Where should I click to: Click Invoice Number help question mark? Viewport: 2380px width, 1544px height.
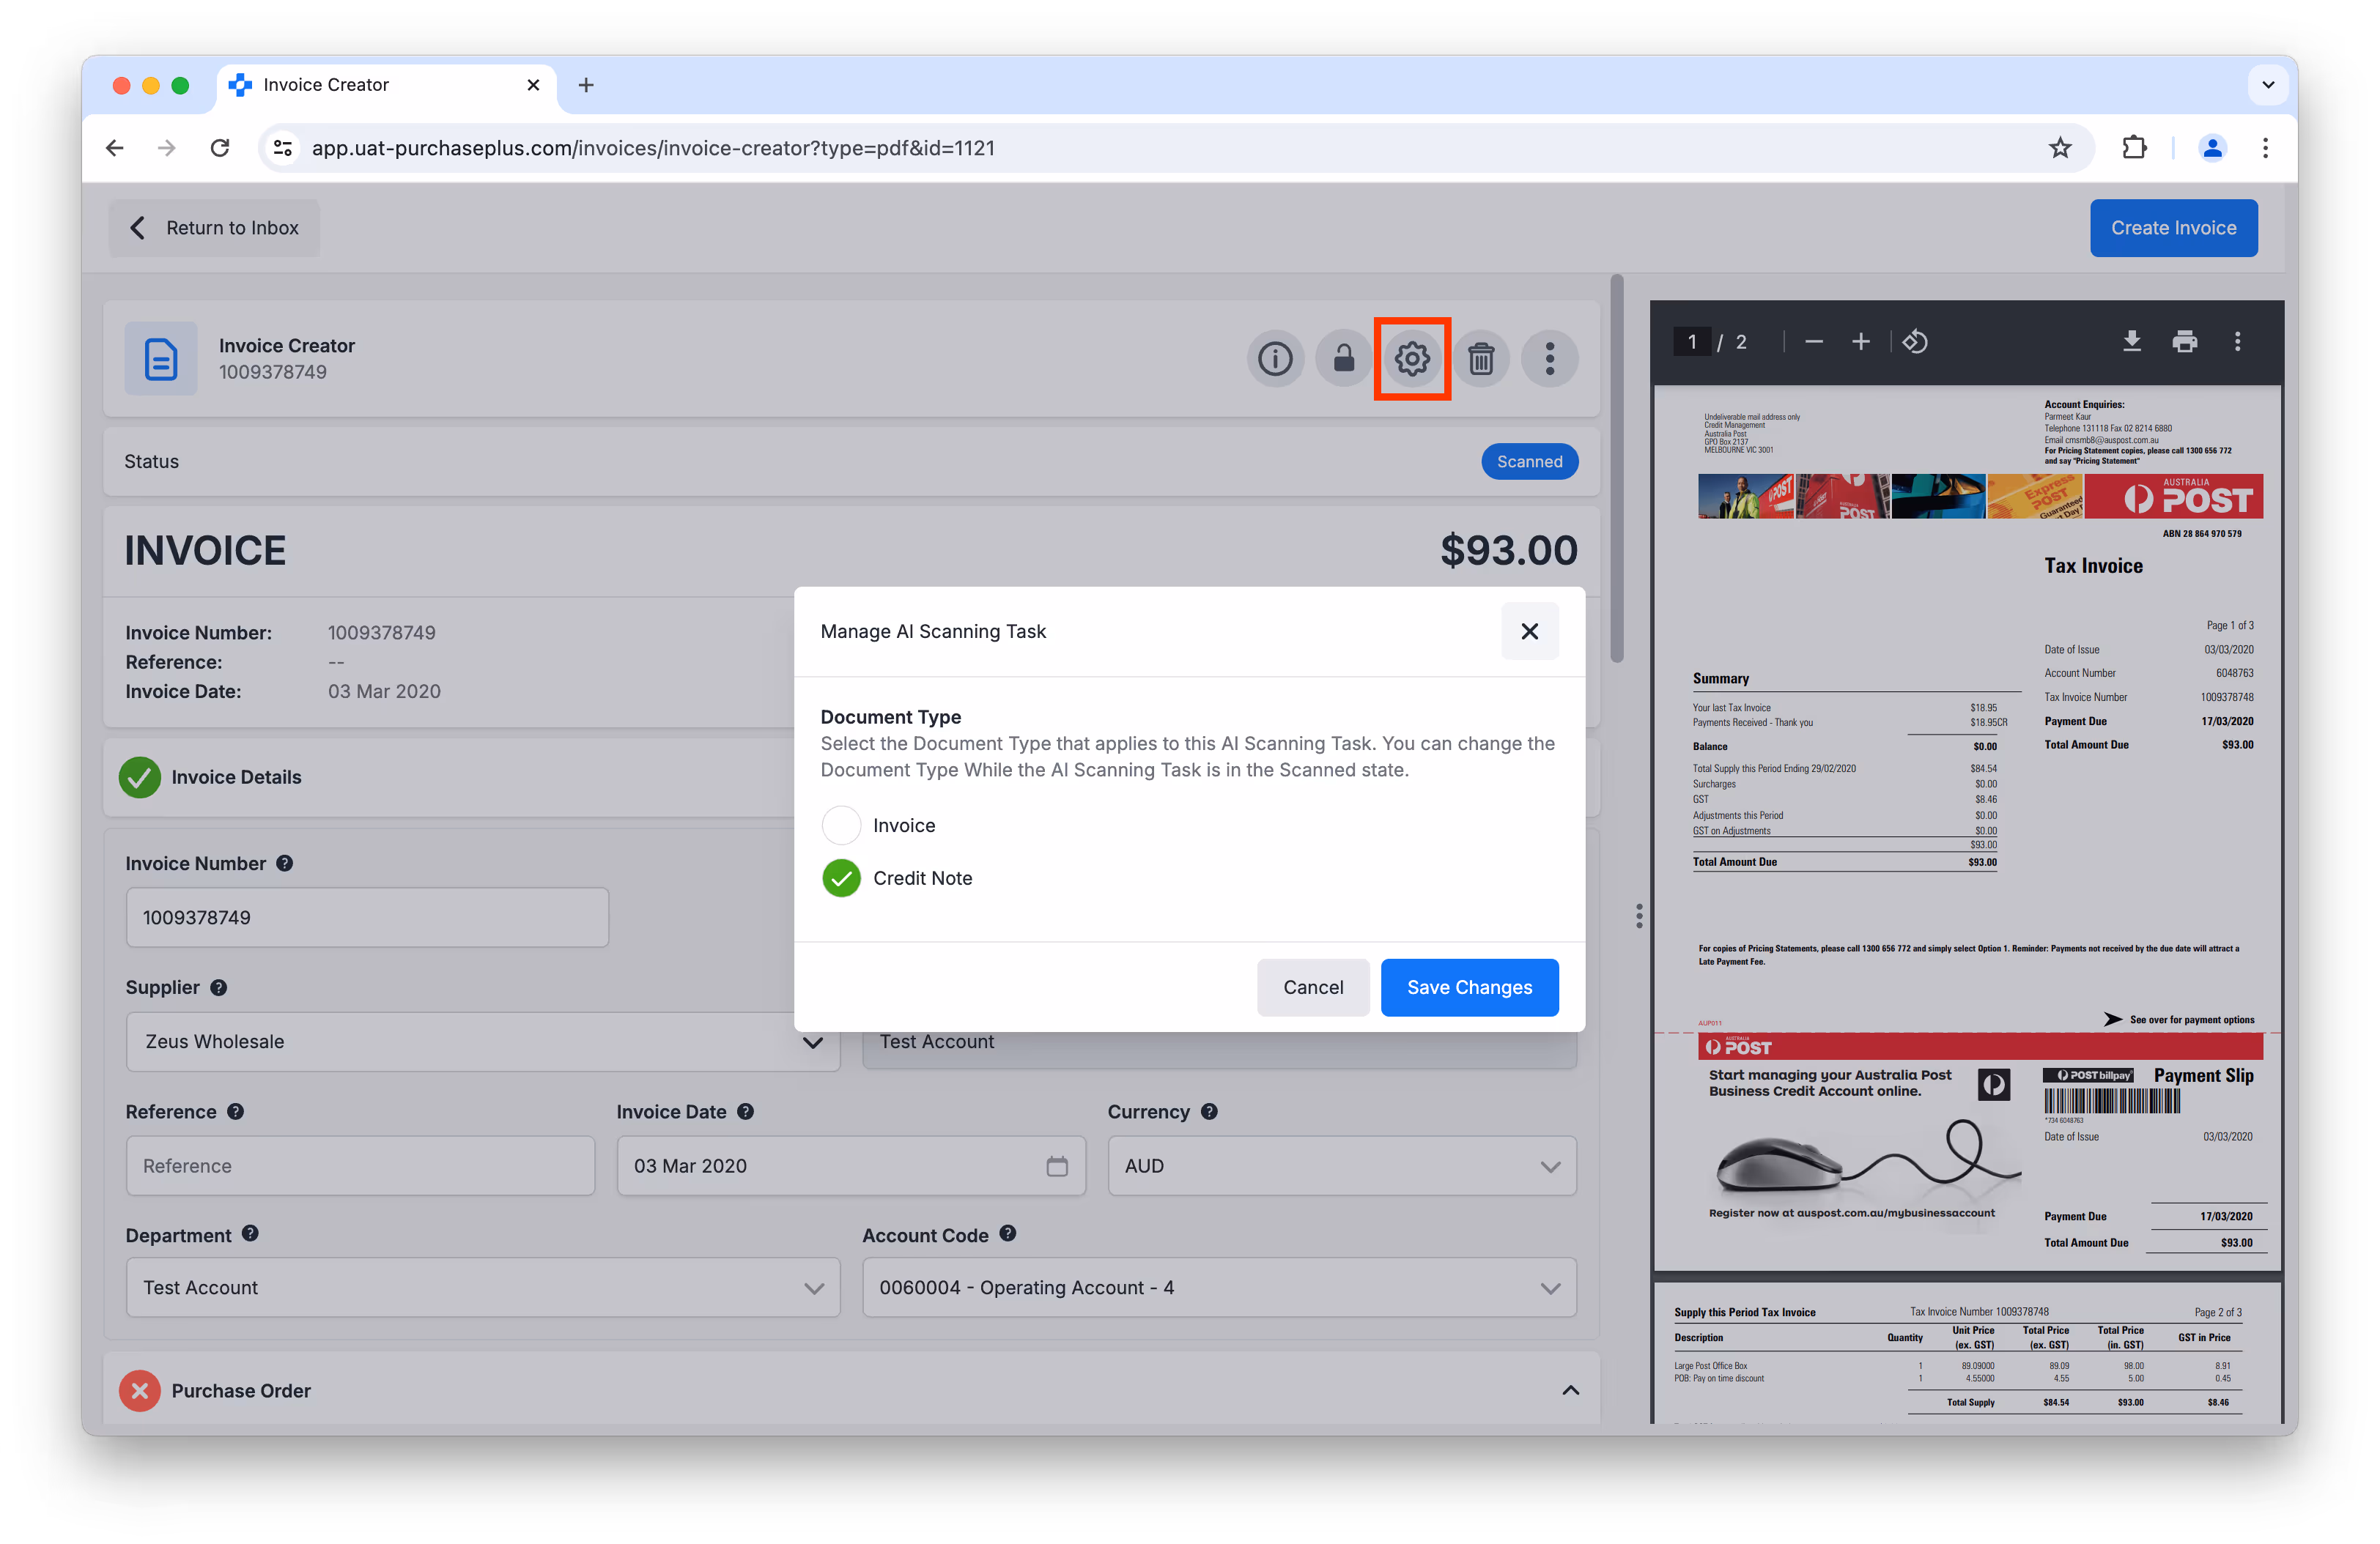285,864
